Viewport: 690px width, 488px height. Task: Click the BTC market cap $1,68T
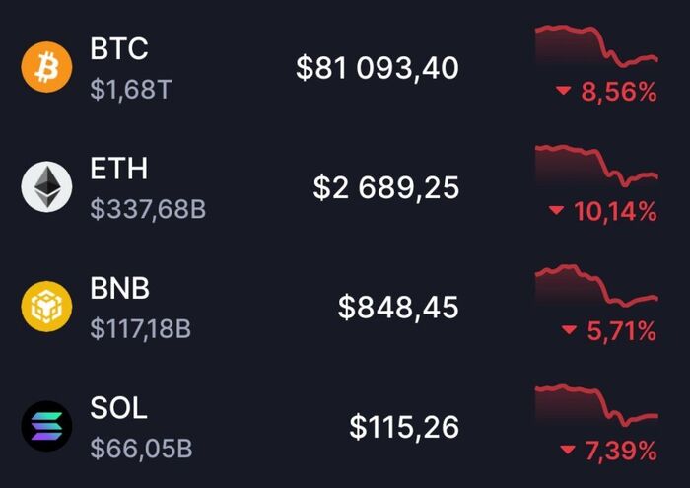click(131, 91)
